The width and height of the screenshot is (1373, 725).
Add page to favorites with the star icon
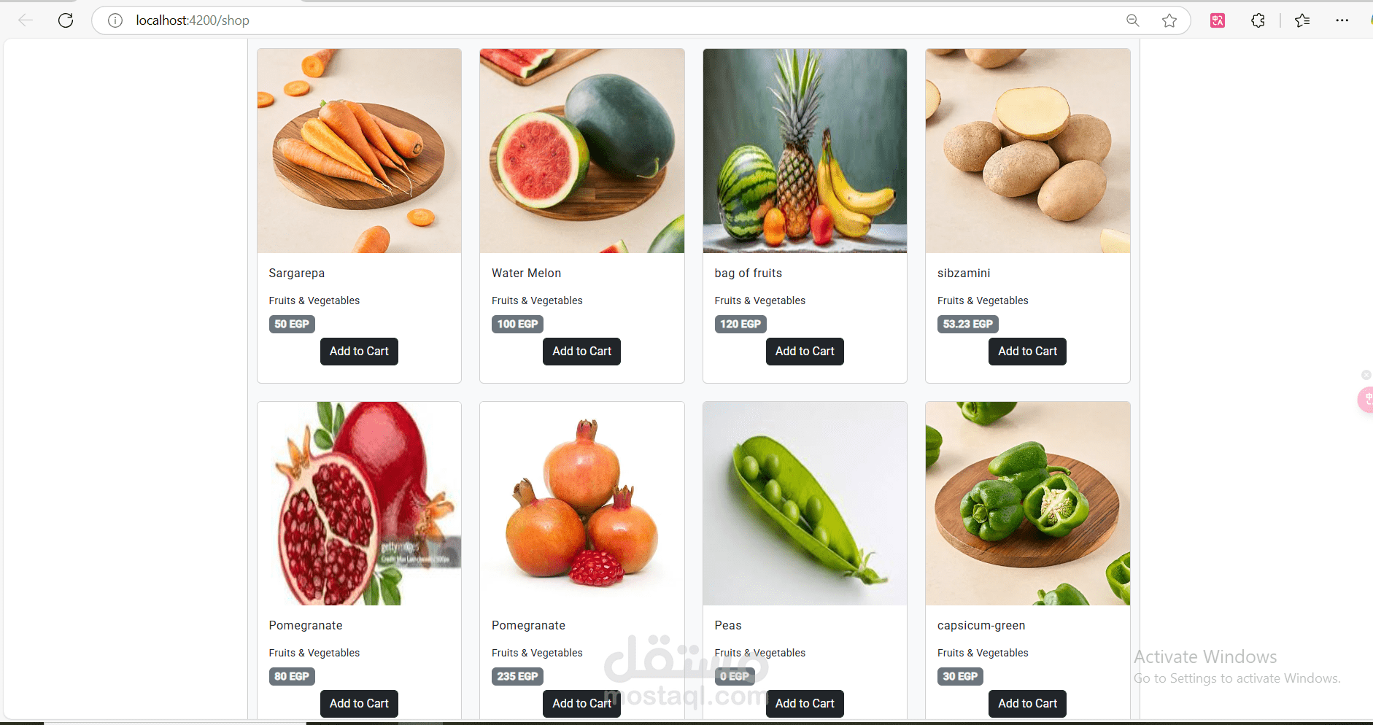coord(1169,20)
